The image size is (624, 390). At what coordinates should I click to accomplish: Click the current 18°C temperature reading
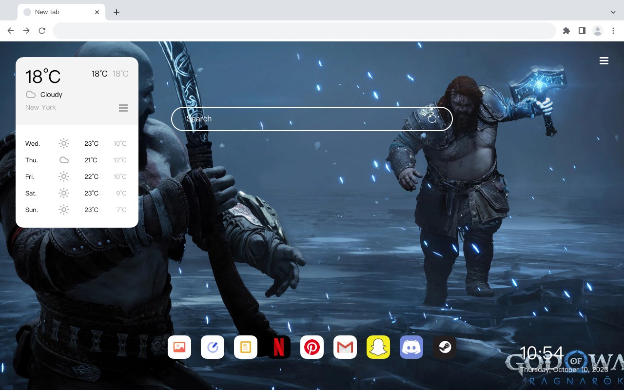coord(43,77)
